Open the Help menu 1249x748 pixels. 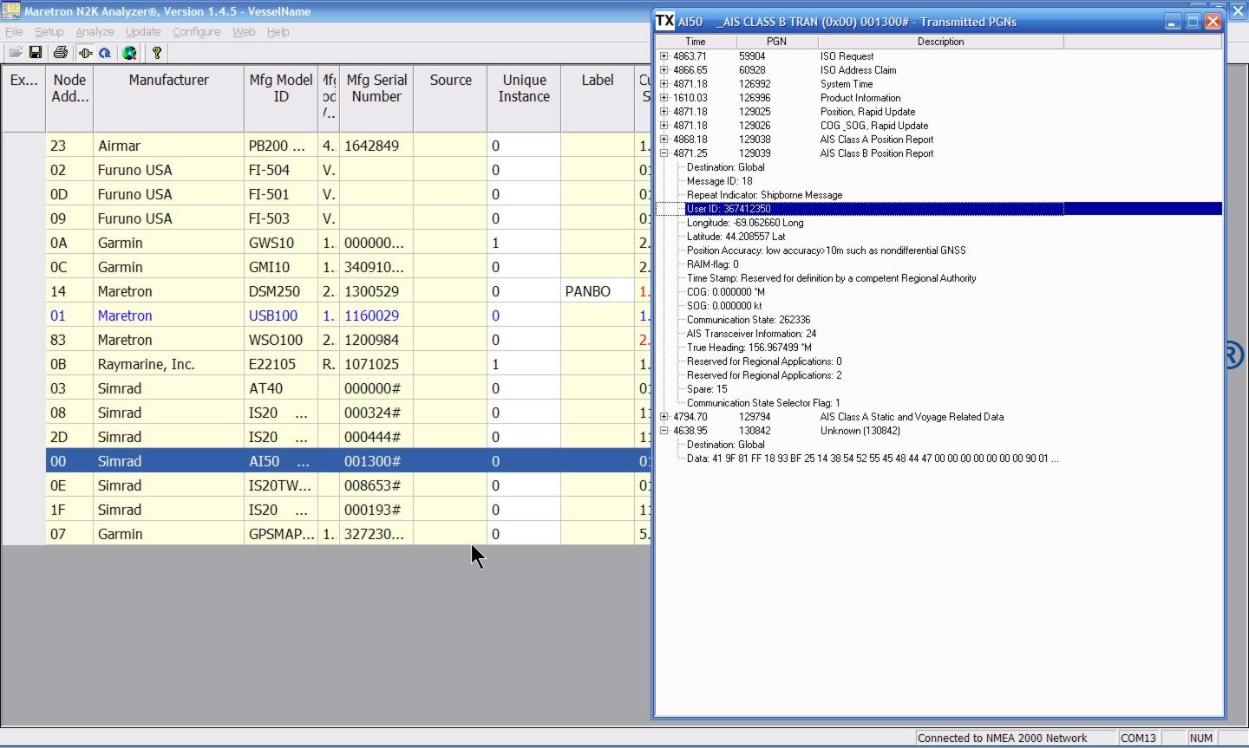(278, 32)
